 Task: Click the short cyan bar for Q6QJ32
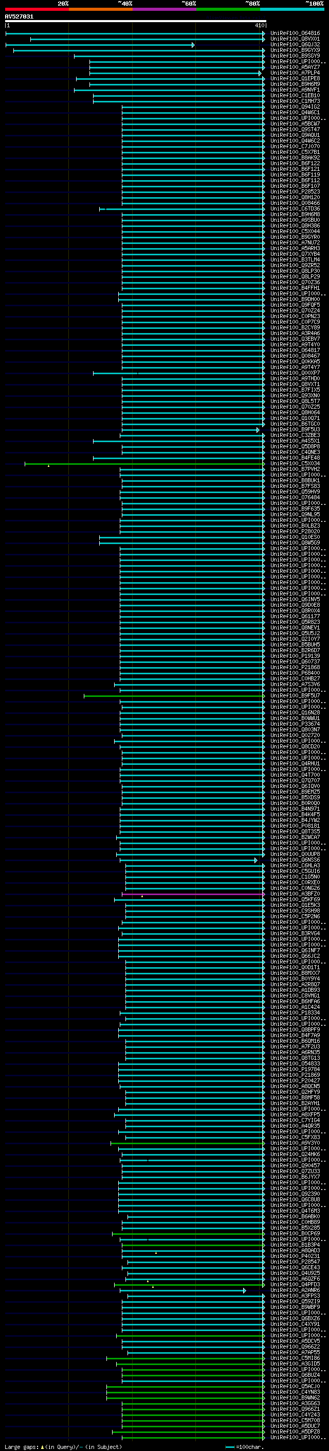click(x=100, y=44)
